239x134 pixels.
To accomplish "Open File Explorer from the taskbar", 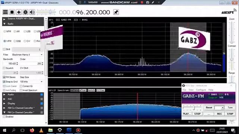I will [x=50, y=130].
